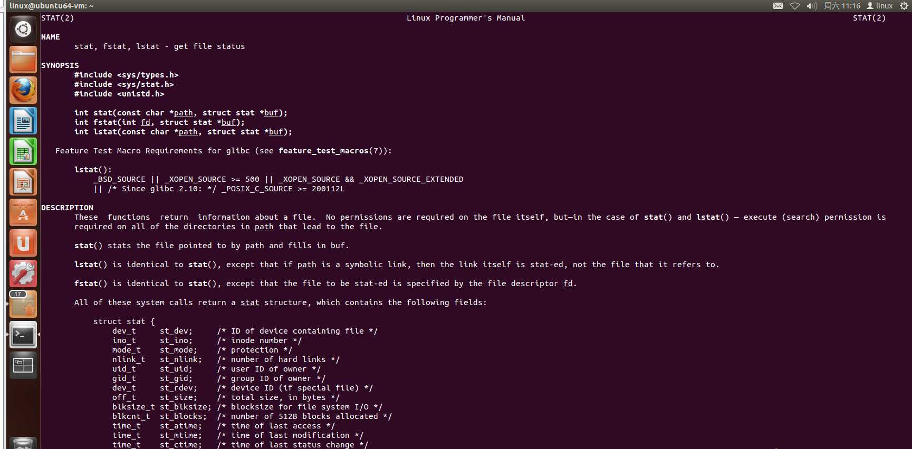912x449 pixels.
Task: Focus the Terminal launcher icon
Action: click(23, 335)
